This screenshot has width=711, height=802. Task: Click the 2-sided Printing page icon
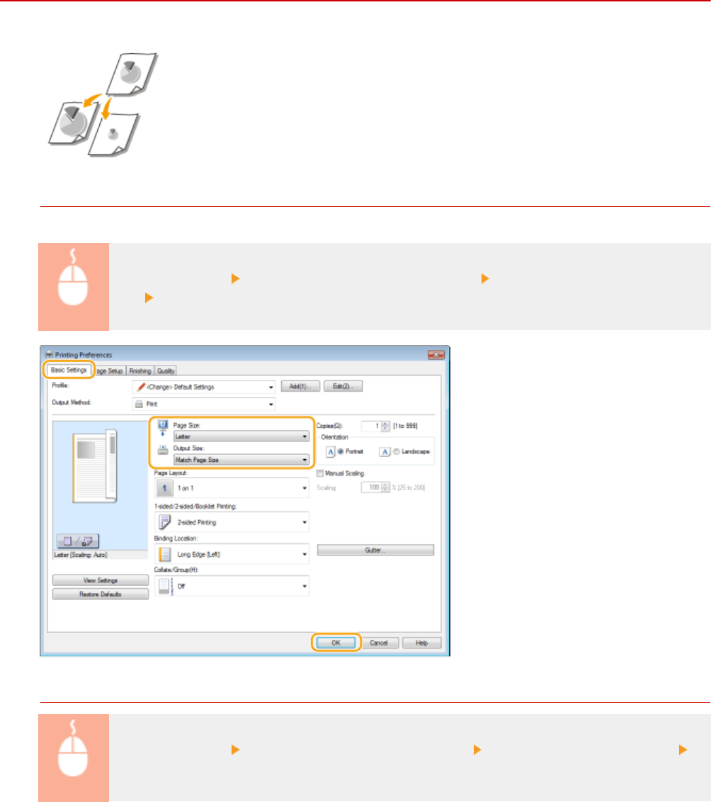[164, 522]
